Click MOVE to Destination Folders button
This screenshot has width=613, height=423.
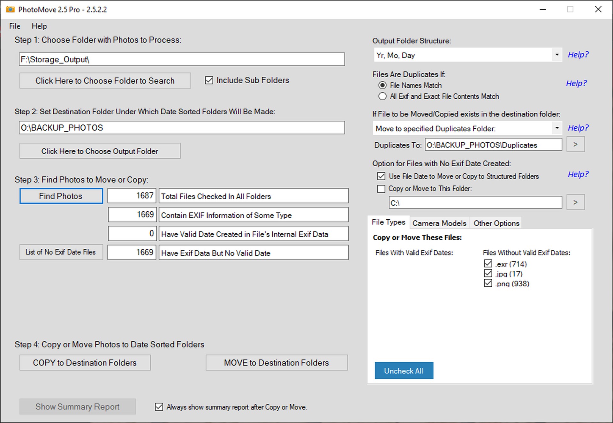coord(276,363)
